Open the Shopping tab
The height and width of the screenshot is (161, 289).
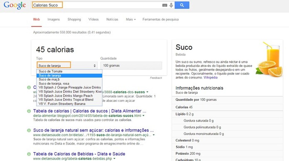pyautogui.click(x=74, y=19)
